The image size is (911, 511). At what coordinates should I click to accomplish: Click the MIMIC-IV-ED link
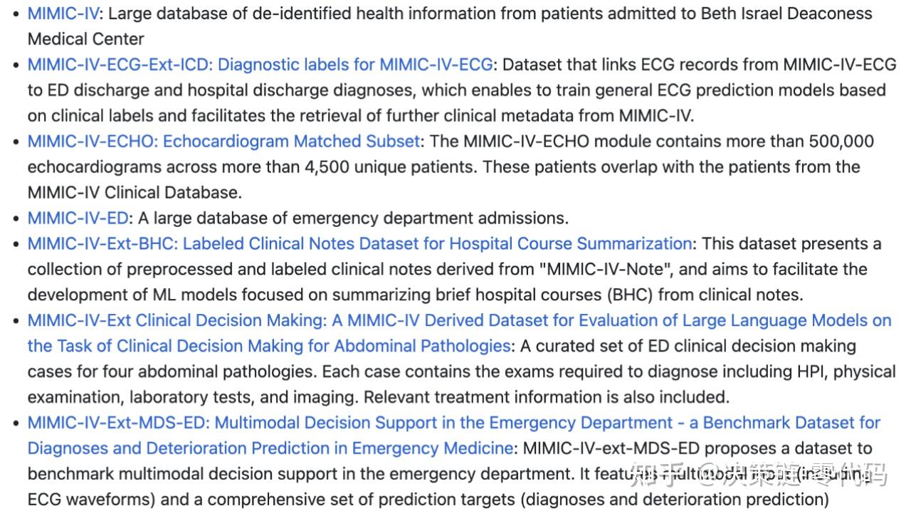[x=78, y=218]
